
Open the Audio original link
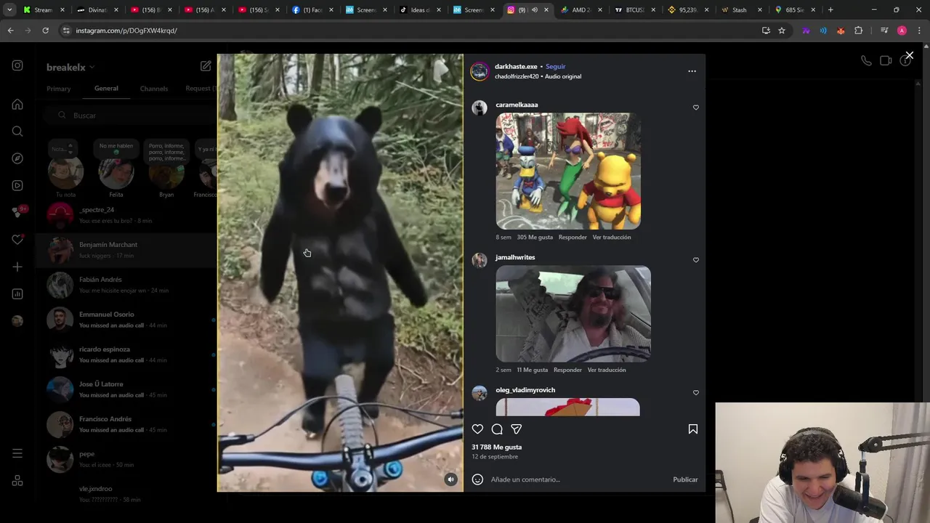(563, 76)
